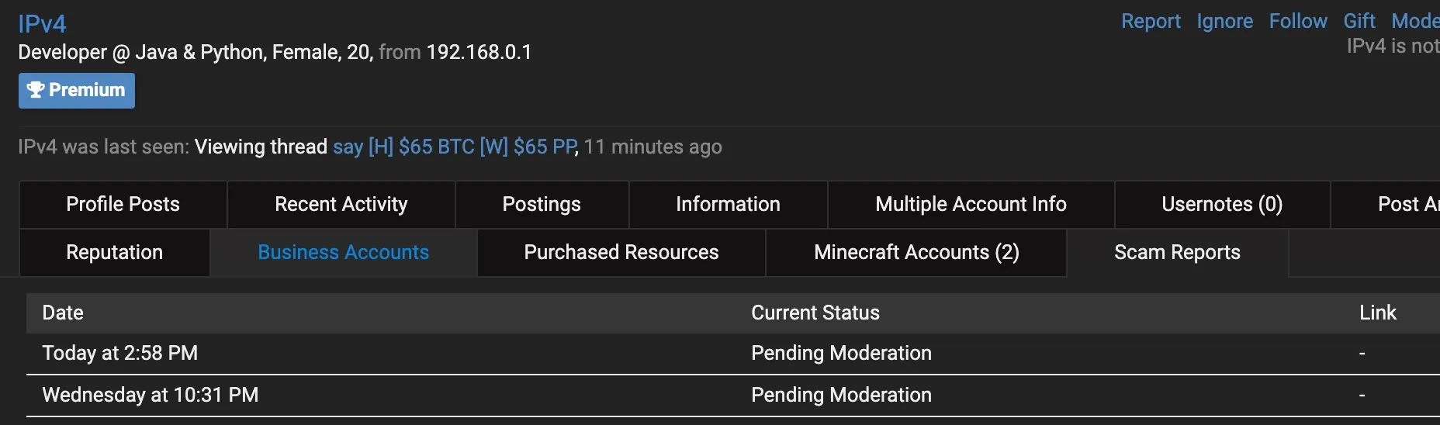The width and height of the screenshot is (1440, 425).
Task: Show the Minecraft Accounts (2) tab
Action: point(916,252)
